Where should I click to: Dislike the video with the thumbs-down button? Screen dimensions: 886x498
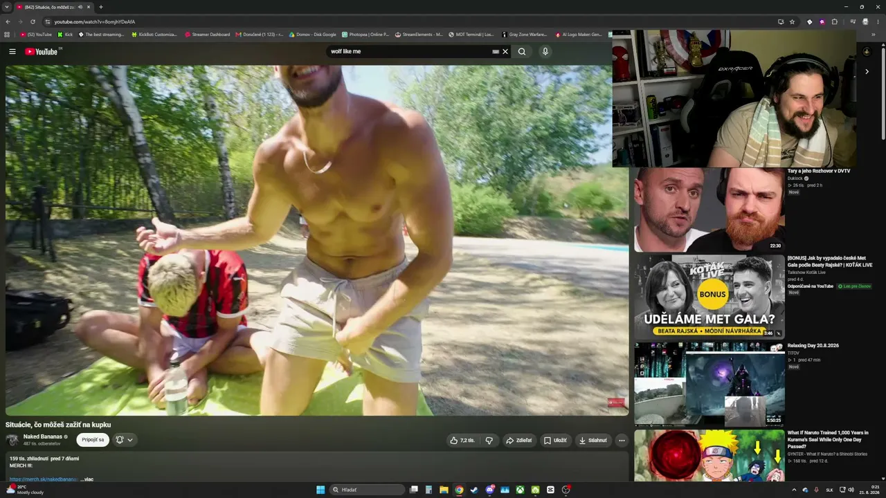(x=489, y=440)
